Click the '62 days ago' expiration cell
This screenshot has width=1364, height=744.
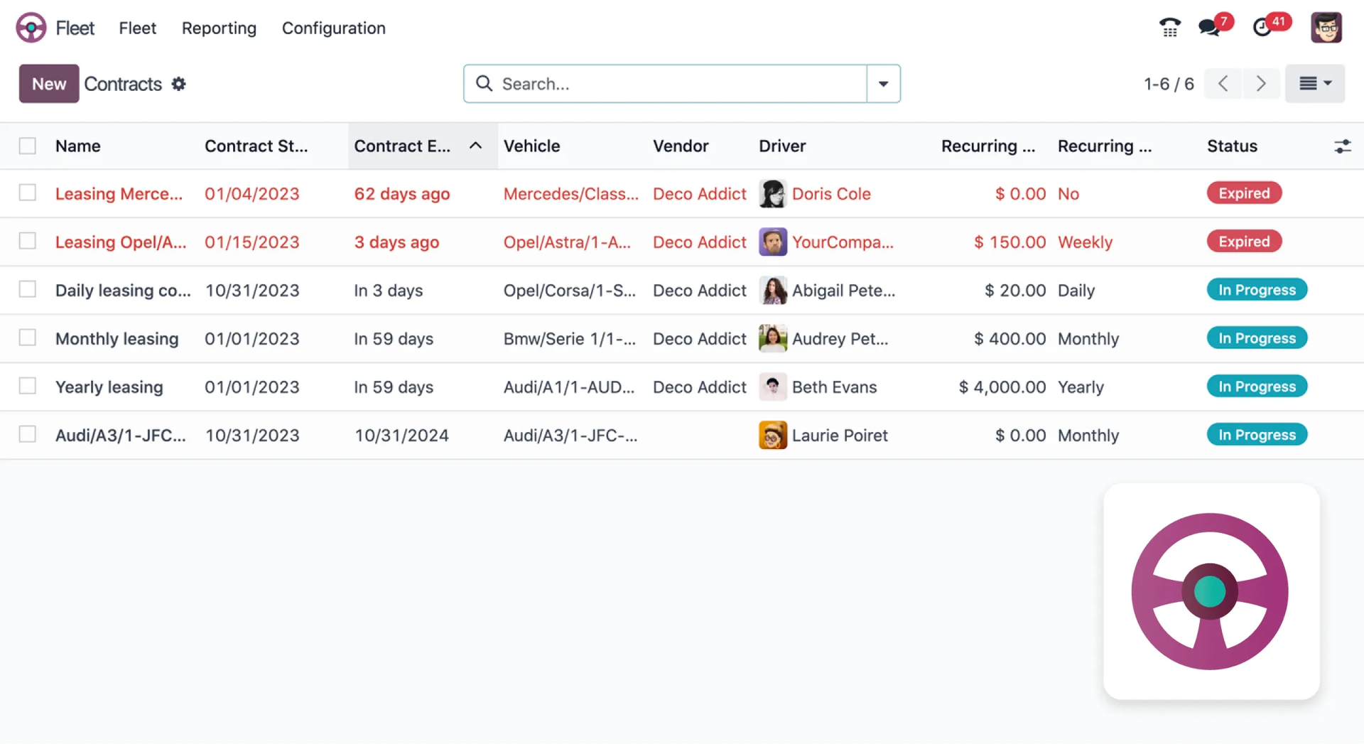(x=402, y=194)
